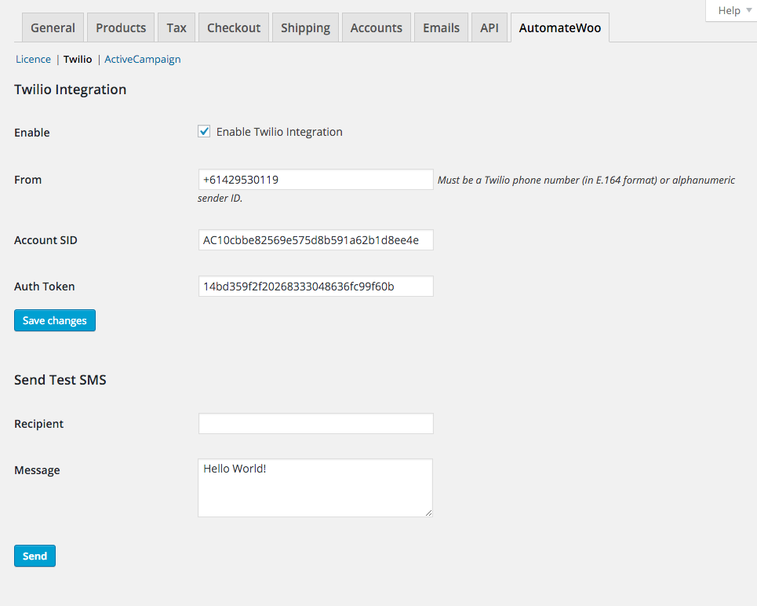Screen dimensions: 757x606
Task: Open the Accounts tab
Action: click(x=376, y=27)
